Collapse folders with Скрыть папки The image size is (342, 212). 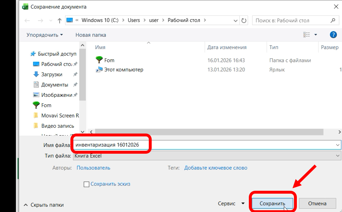(x=44, y=205)
